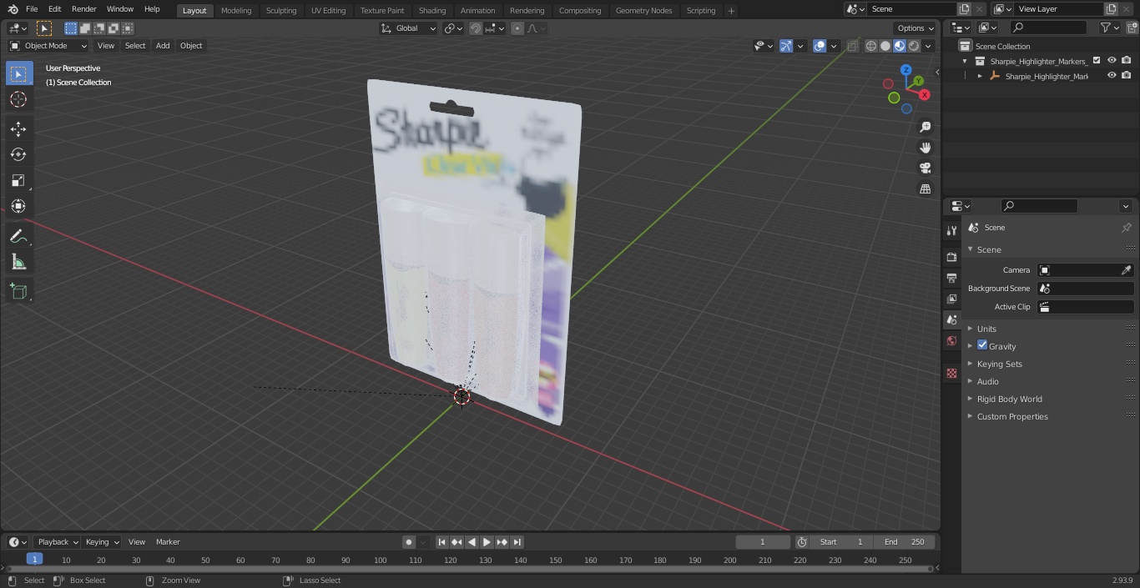Click new scene icon next to Scene field
The height and width of the screenshot is (588, 1140).
tap(965, 9)
